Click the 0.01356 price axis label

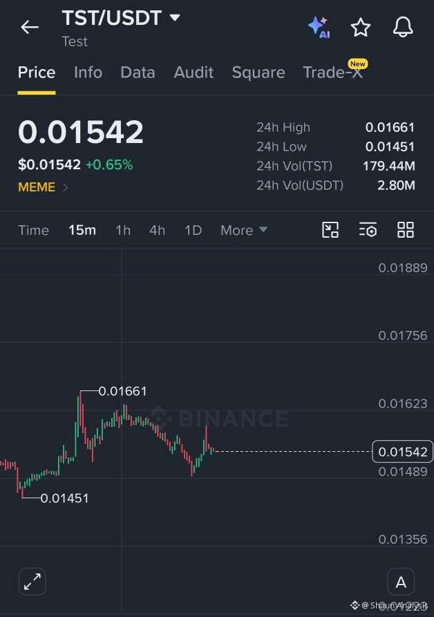402,540
